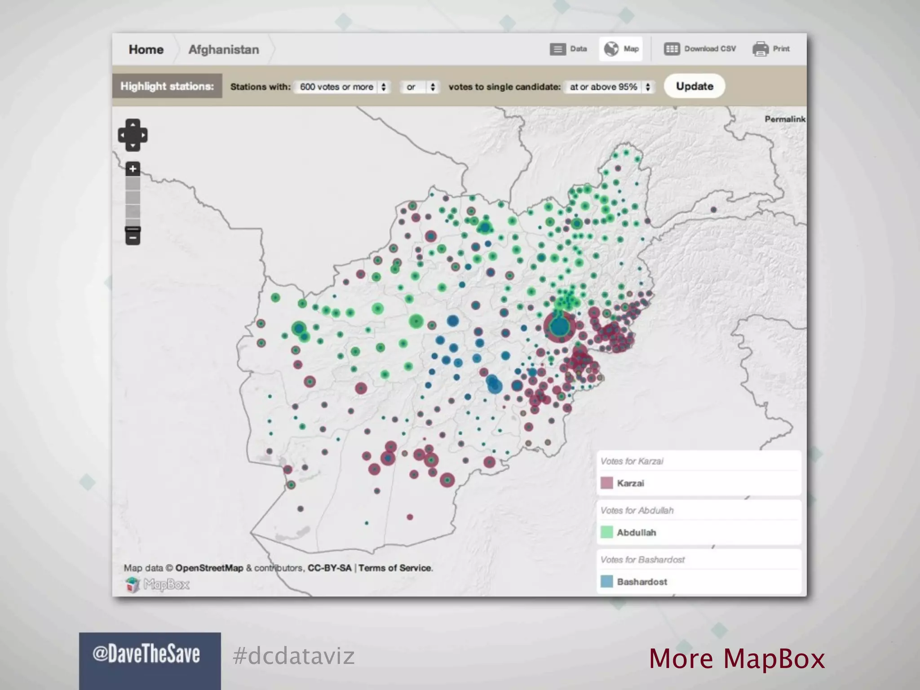
Task: Click the Karzai pink legend swatch
Action: point(606,483)
